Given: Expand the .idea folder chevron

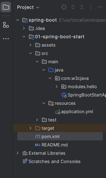Looking at the screenshot, I should click(24, 28).
